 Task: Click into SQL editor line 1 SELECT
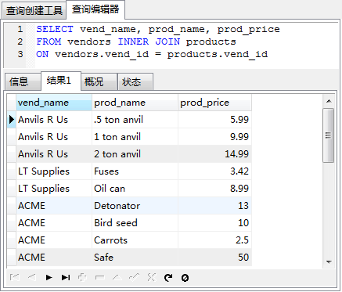[x=55, y=29]
